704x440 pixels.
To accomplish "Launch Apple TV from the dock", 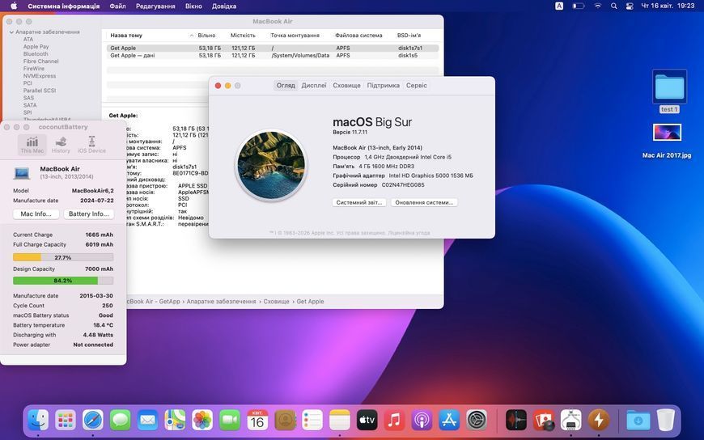I will click(367, 421).
